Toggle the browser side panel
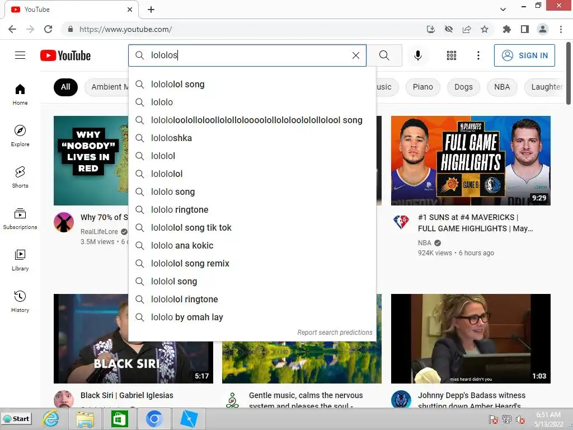 [x=525, y=29]
